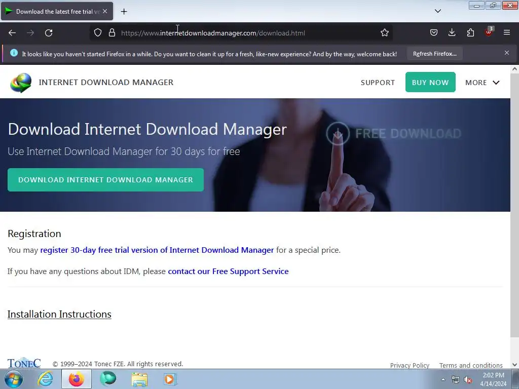This screenshot has height=389, width=519.
Task: Open contact our Free Support Service link
Action: (x=228, y=271)
